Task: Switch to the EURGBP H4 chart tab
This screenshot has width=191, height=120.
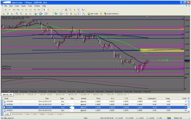Action: point(85,95)
